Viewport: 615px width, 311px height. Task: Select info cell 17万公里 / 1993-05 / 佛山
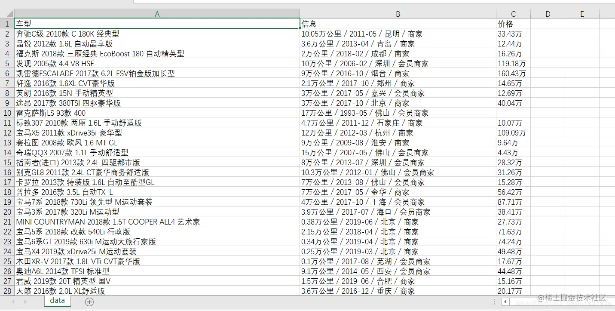coord(398,113)
